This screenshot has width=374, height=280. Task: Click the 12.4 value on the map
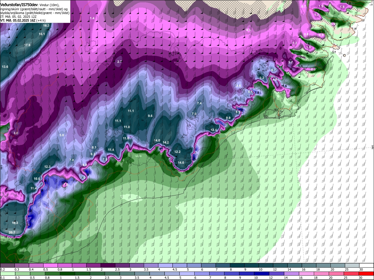[x=214, y=130]
